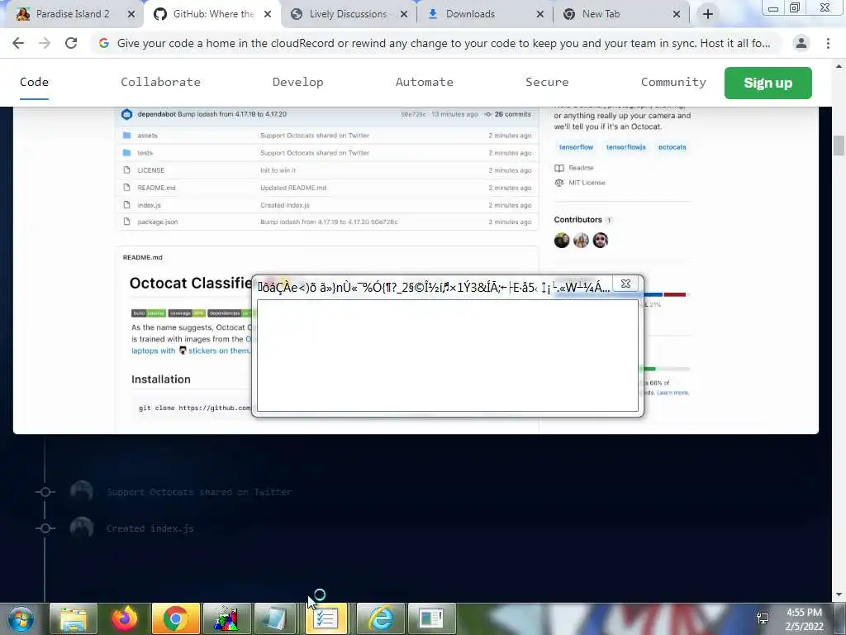The width and height of the screenshot is (846, 635).
Task: Close the garbled-title popup window
Action: 625,284
